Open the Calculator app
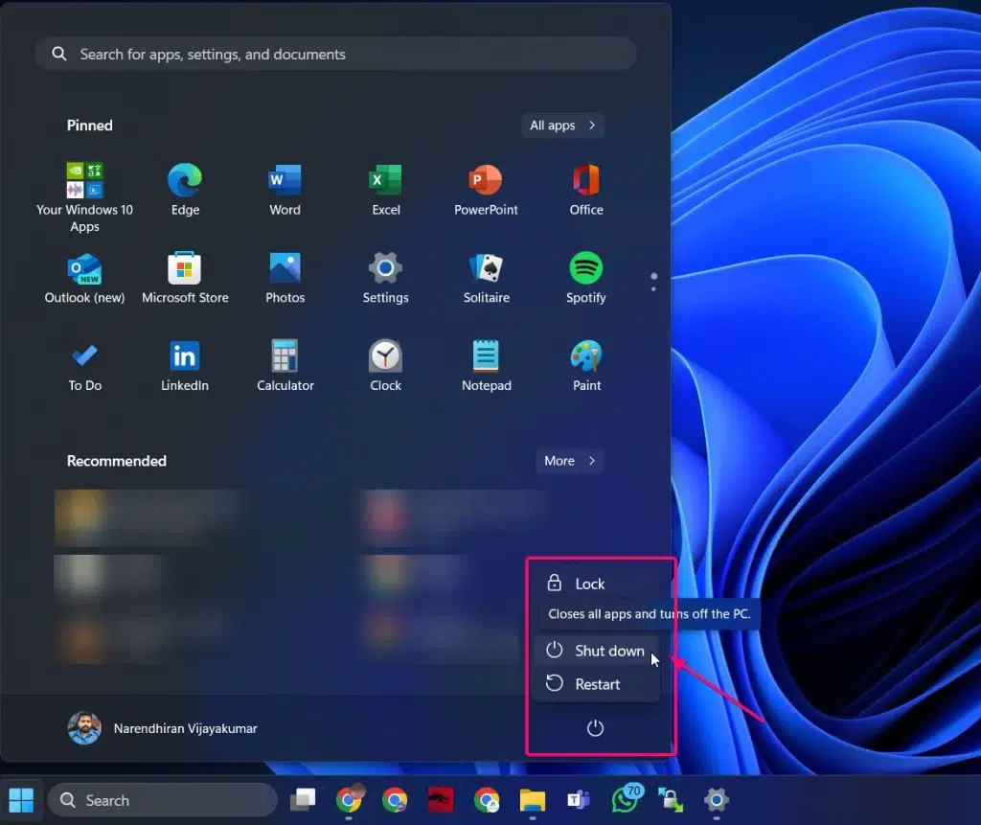Viewport: 981px width, 825px height. pos(285,366)
